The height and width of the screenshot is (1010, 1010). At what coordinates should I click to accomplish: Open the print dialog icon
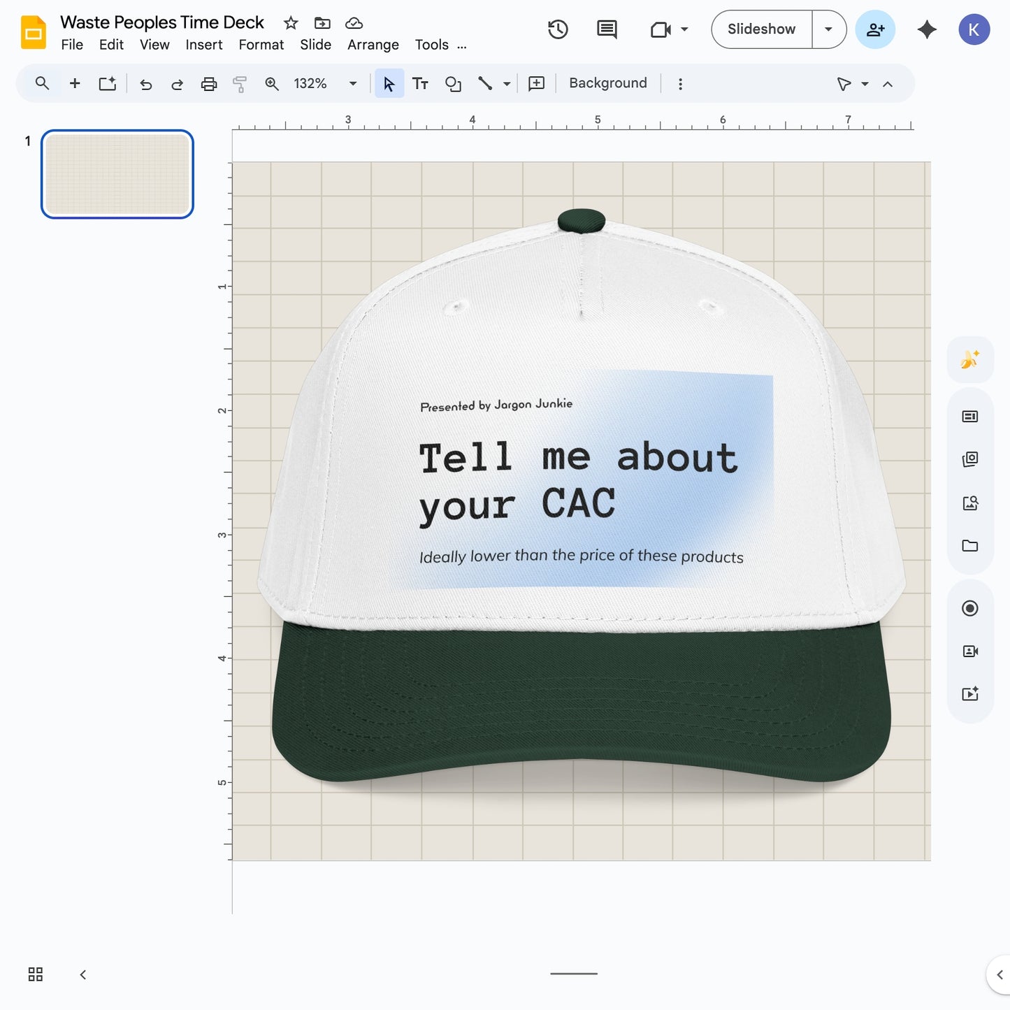point(209,83)
